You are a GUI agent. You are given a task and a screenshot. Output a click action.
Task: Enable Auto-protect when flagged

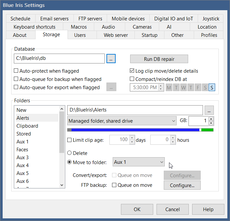pos(16,71)
